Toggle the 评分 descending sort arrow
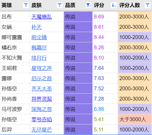 tap(114, 5)
